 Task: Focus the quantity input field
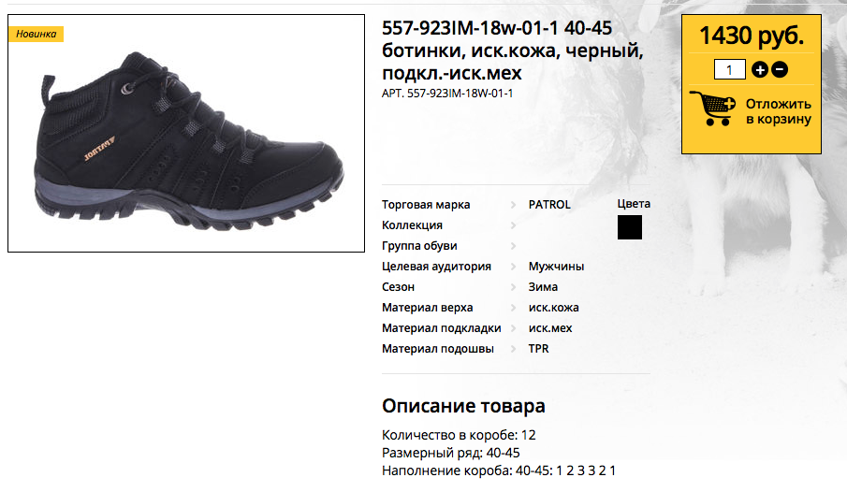[x=730, y=69]
